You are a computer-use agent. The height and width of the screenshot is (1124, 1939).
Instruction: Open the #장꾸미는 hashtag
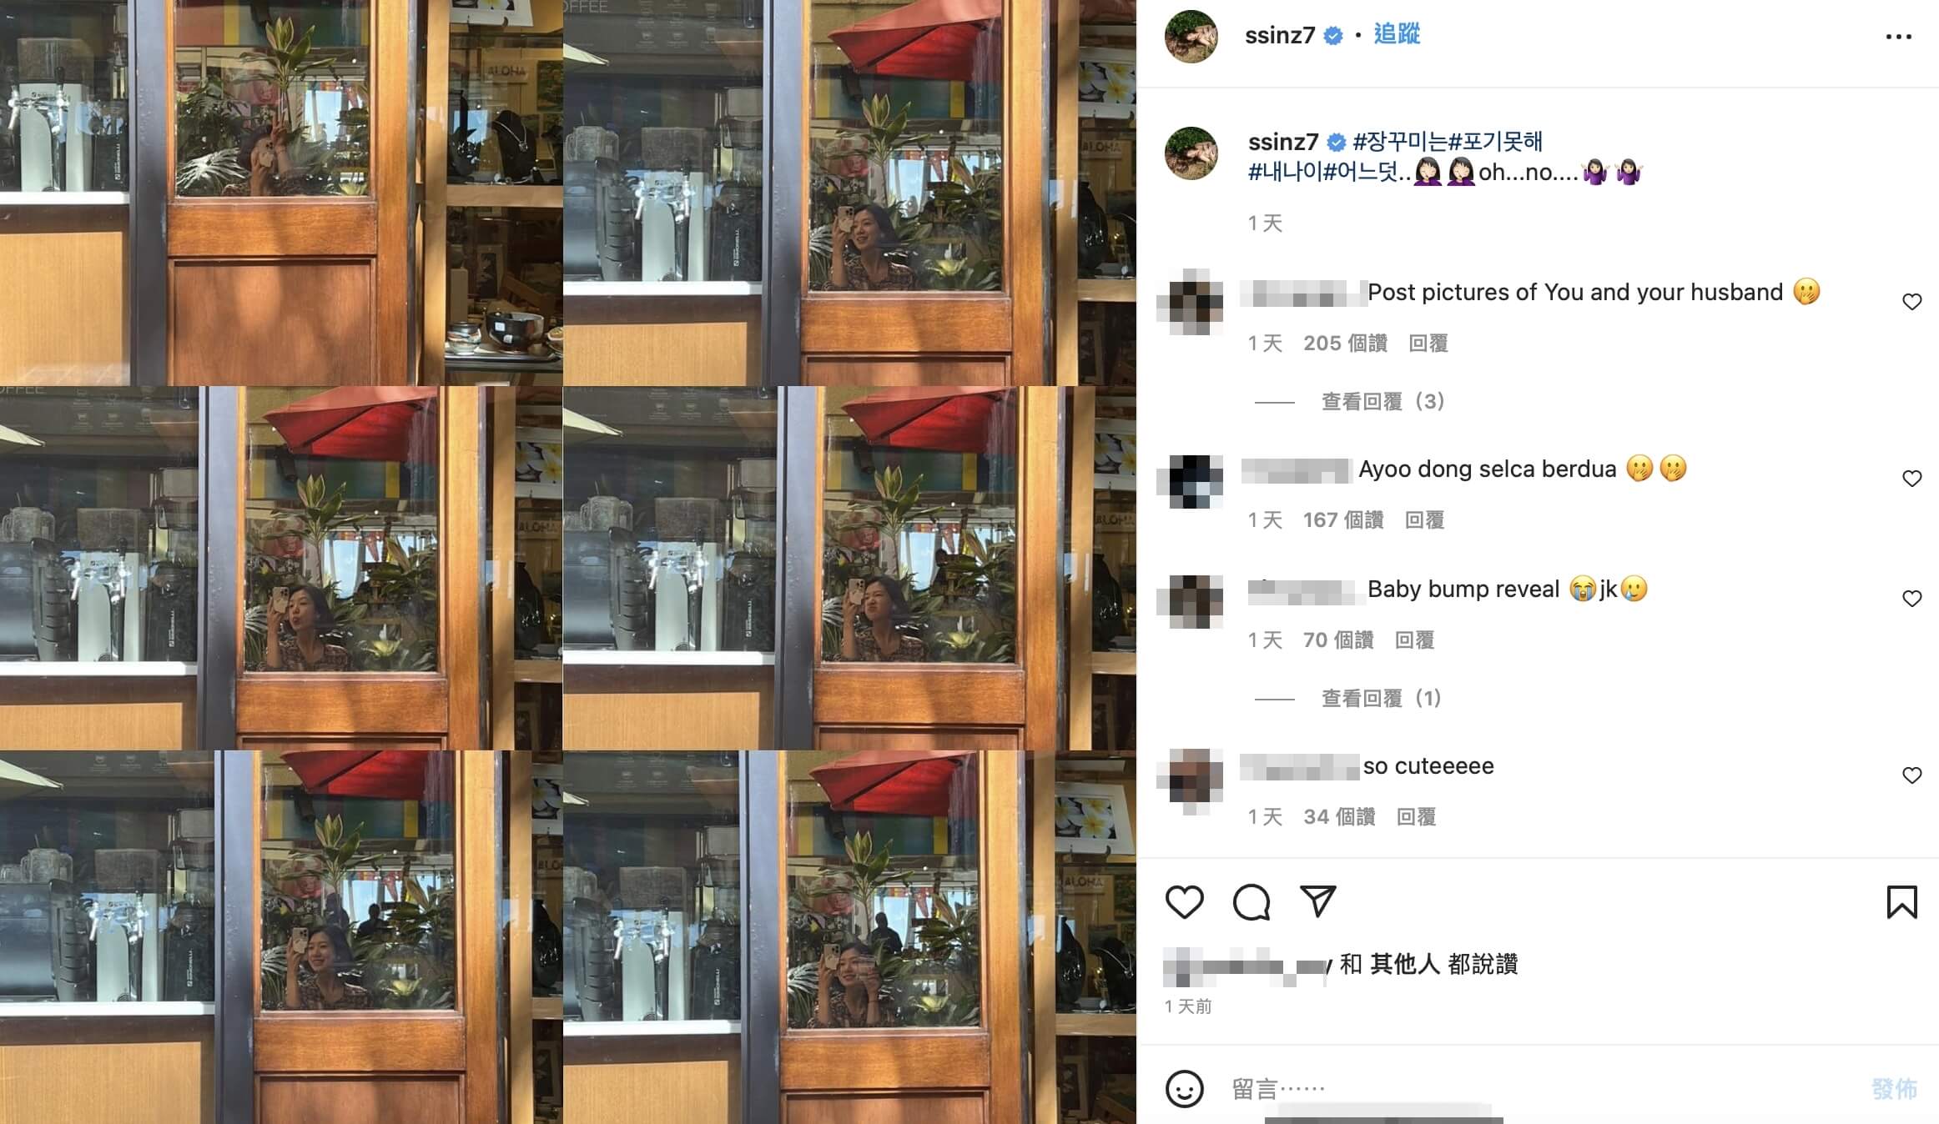coord(1398,142)
